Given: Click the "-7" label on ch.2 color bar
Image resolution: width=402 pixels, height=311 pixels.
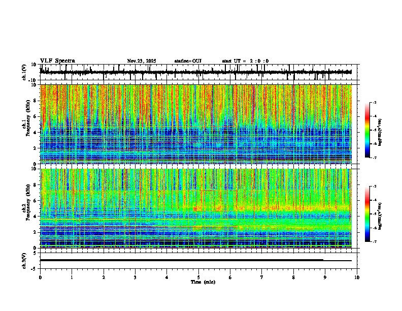Looking at the screenshot, I should (374, 241).
